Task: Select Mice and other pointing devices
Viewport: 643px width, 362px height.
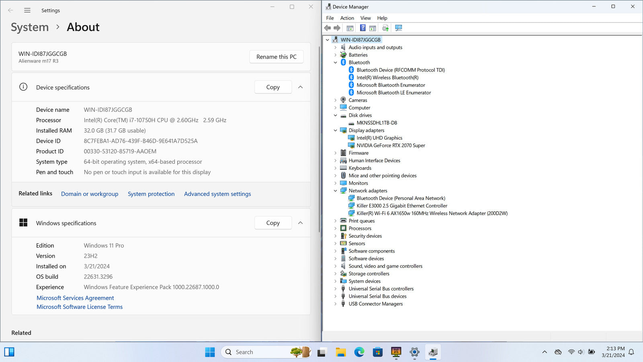Action: coord(383,176)
